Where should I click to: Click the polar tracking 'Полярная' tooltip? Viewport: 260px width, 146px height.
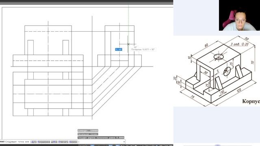[x=143, y=49]
